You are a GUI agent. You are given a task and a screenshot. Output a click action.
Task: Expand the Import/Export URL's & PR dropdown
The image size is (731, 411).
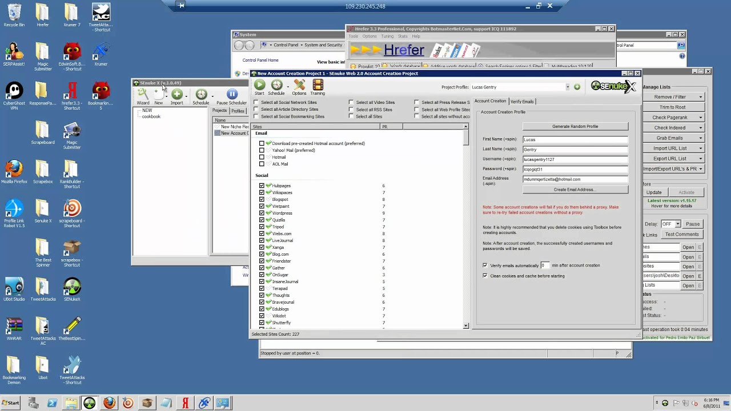coord(673,169)
